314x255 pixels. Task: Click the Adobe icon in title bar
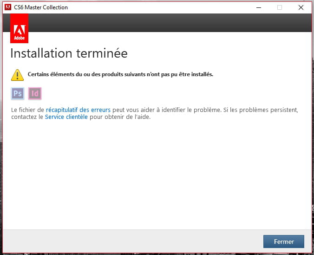coord(8,7)
